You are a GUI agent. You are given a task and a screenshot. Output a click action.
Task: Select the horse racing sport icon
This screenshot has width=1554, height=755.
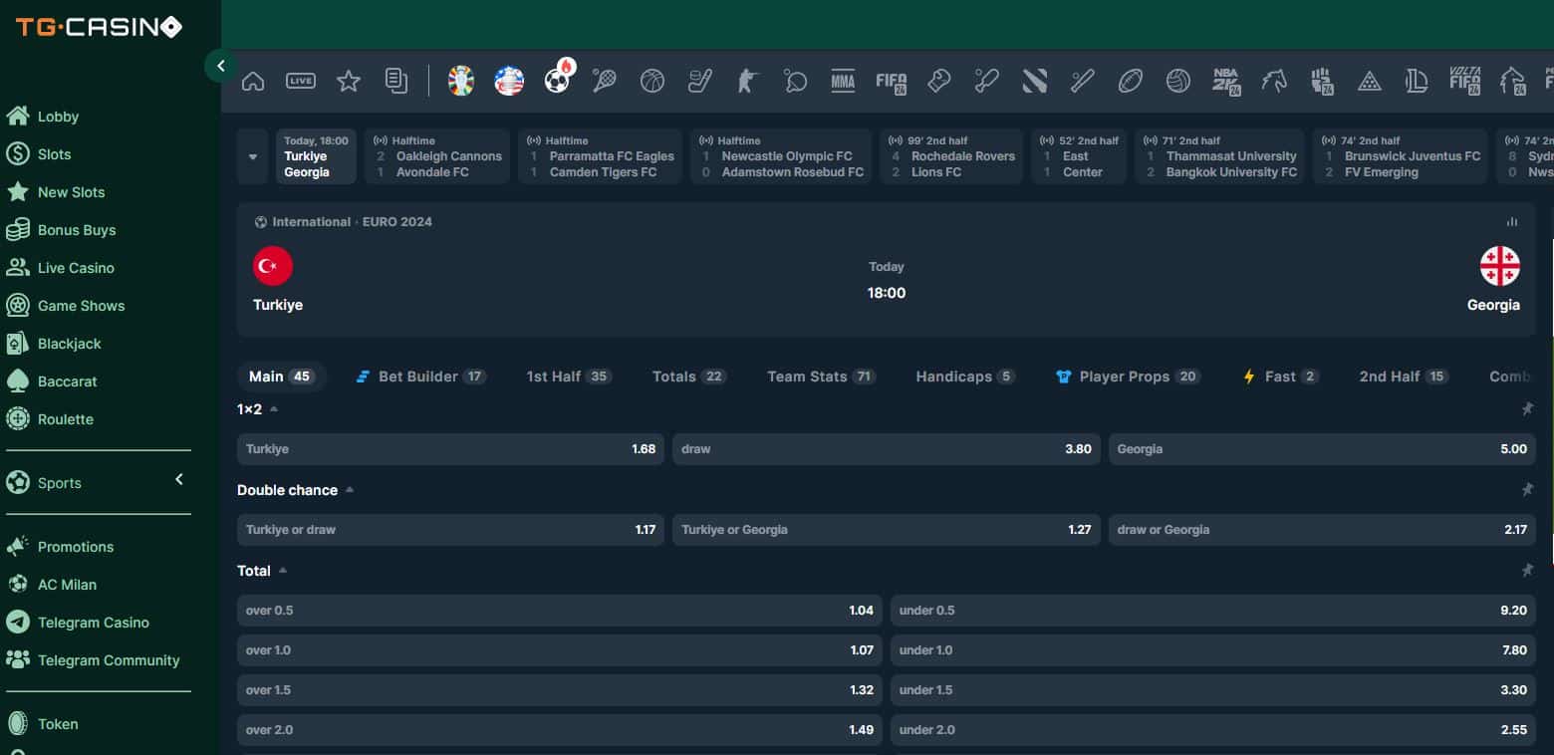1274,81
